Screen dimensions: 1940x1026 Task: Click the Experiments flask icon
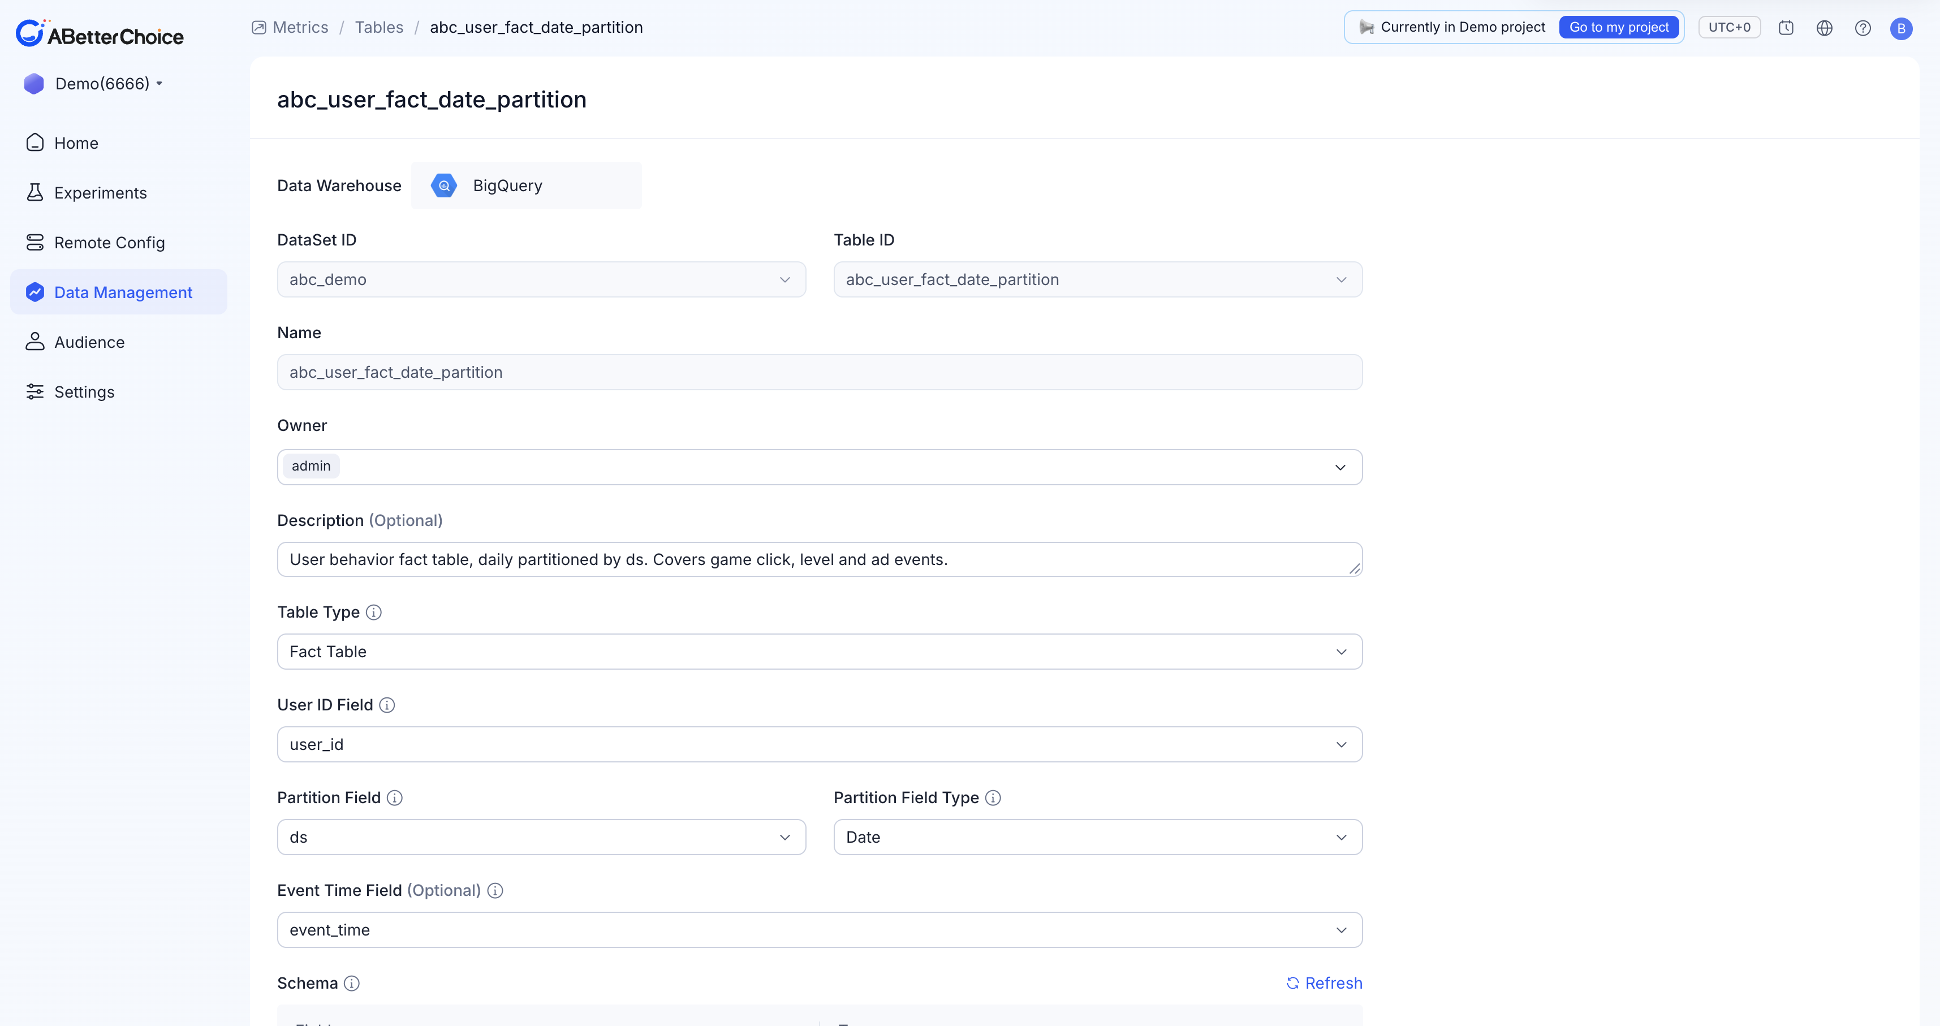35,192
